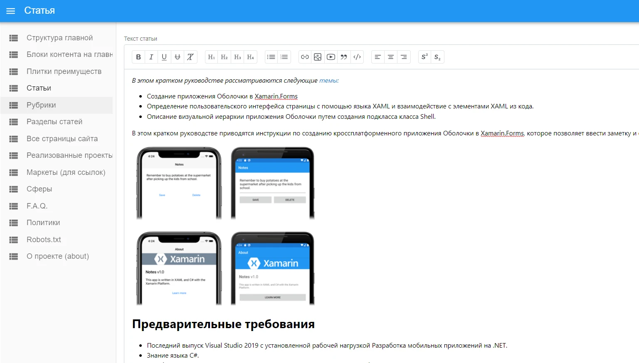Insert a hyperlink
The height and width of the screenshot is (363, 639).
click(305, 57)
